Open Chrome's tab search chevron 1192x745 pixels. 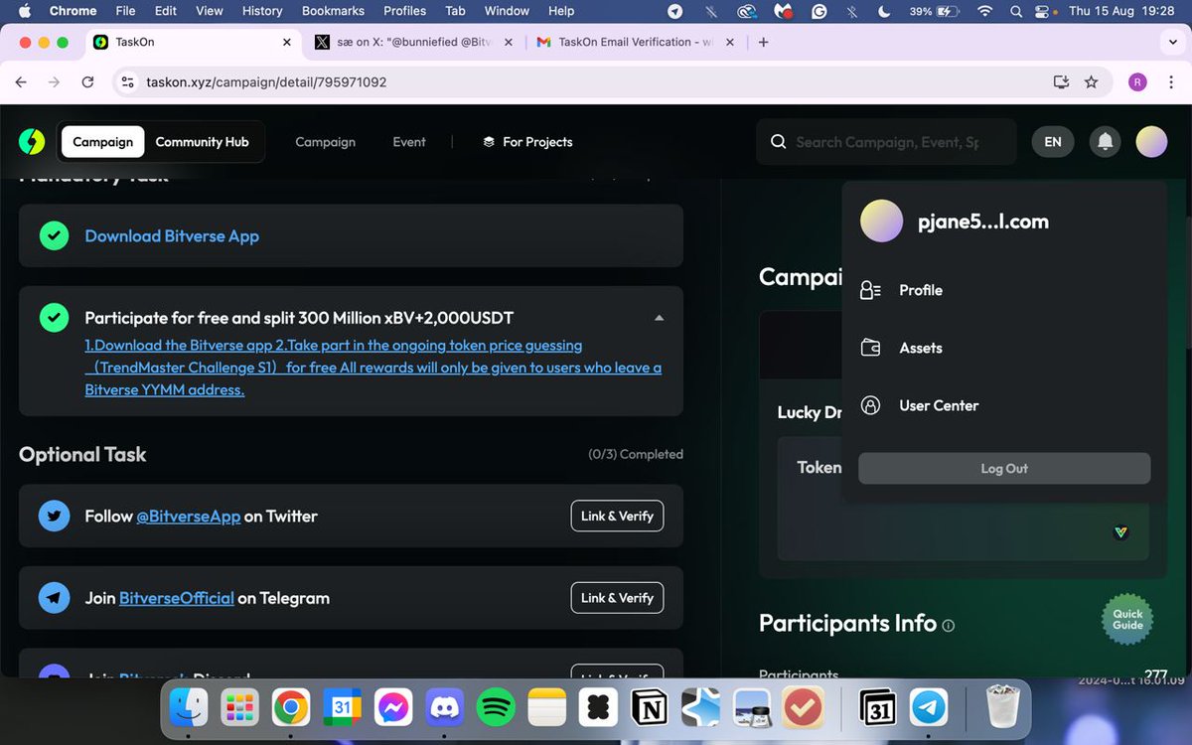tap(1173, 43)
